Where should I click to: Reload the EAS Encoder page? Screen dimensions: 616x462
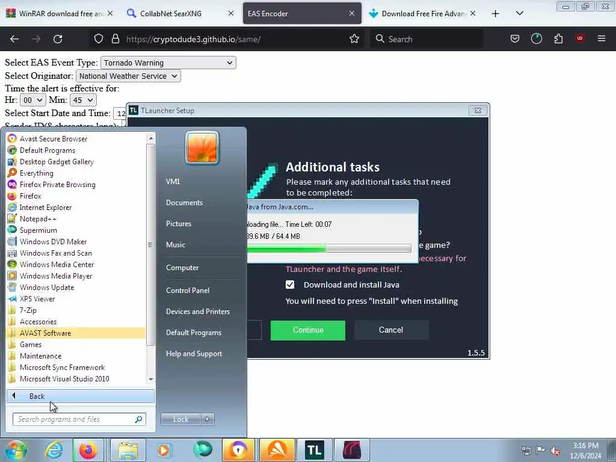58,39
